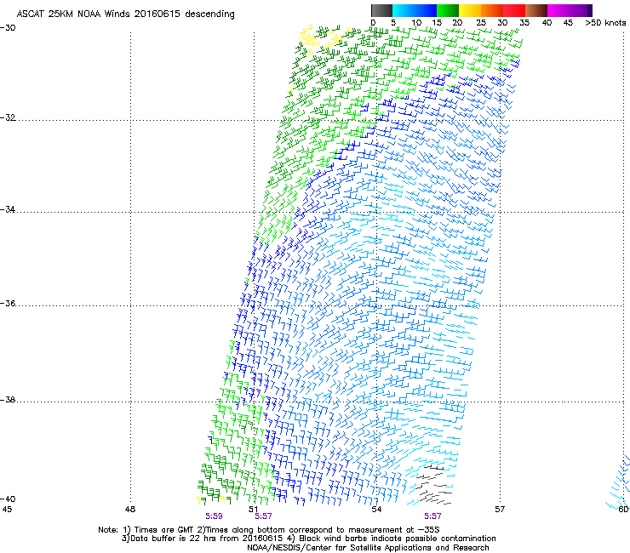630x553 pixels.
Task: Click the '51' longitude axis label
Action: point(253,510)
